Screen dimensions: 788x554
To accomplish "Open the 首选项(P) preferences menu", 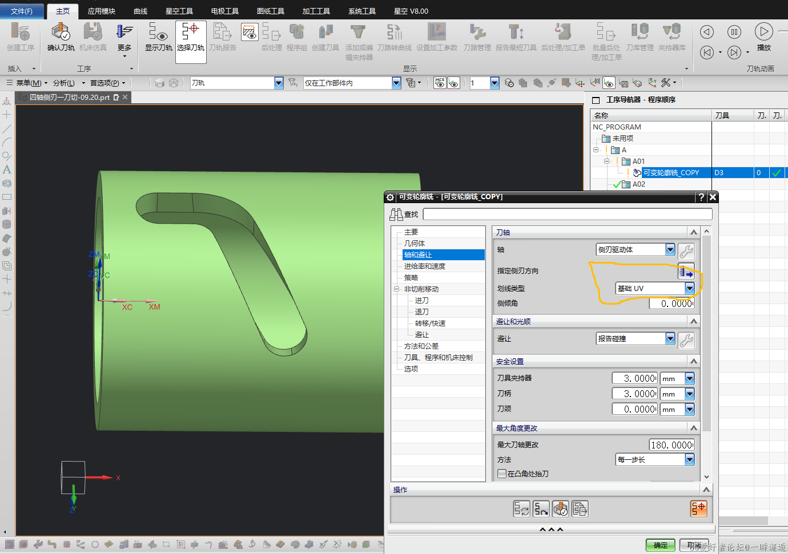I will click(x=107, y=83).
